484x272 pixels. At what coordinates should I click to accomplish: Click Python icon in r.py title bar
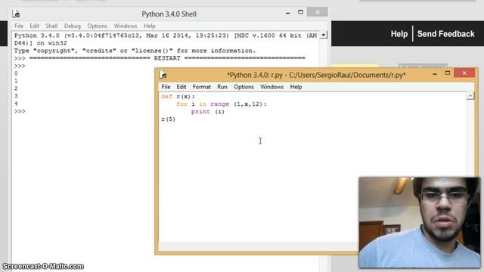click(x=163, y=75)
